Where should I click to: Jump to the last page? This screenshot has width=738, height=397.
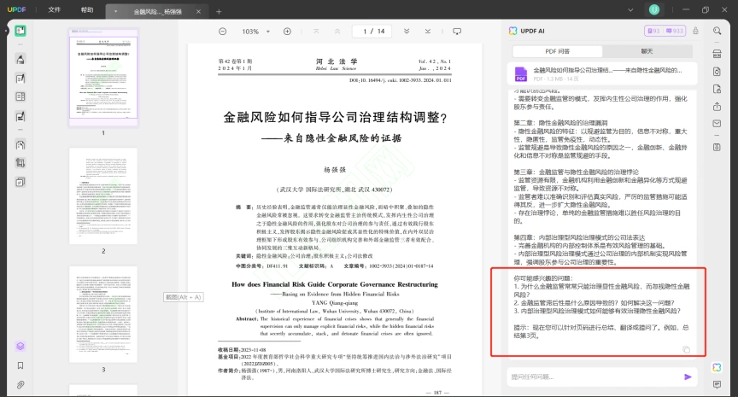point(427,31)
